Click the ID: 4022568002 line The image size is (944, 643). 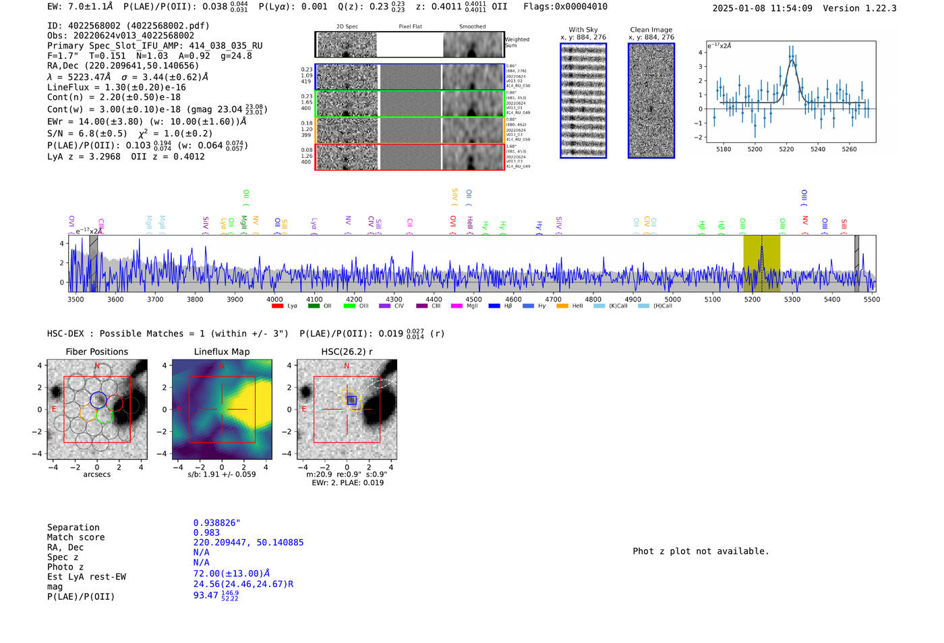tap(128, 26)
